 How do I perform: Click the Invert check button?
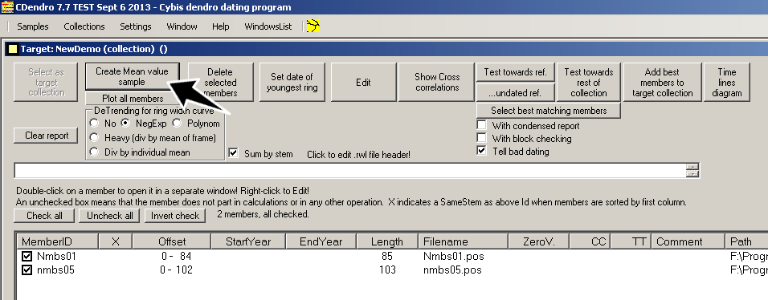click(175, 215)
